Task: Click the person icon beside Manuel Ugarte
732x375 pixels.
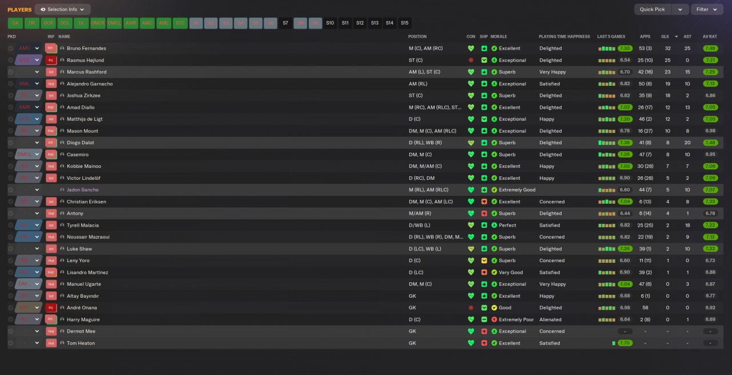Action: (62, 284)
